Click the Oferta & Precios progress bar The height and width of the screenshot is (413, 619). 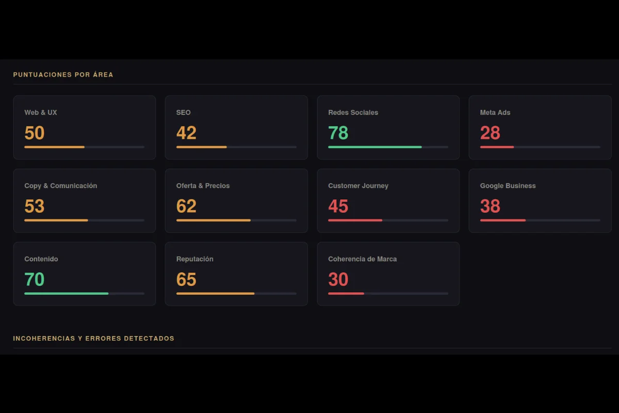coord(236,220)
